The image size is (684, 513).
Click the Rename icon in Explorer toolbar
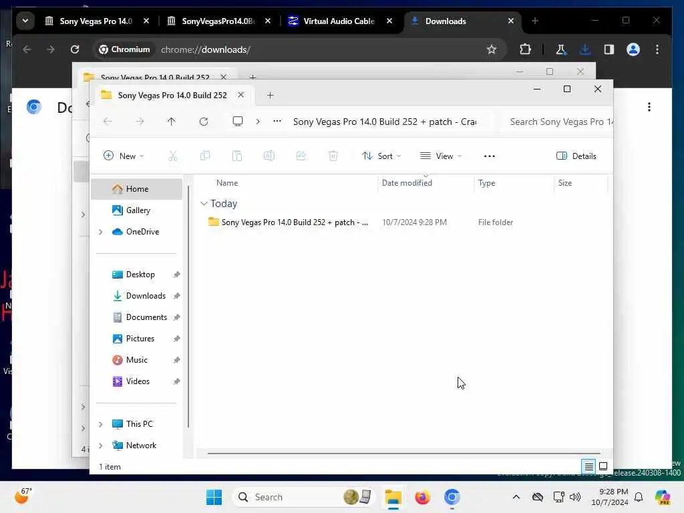(x=269, y=156)
